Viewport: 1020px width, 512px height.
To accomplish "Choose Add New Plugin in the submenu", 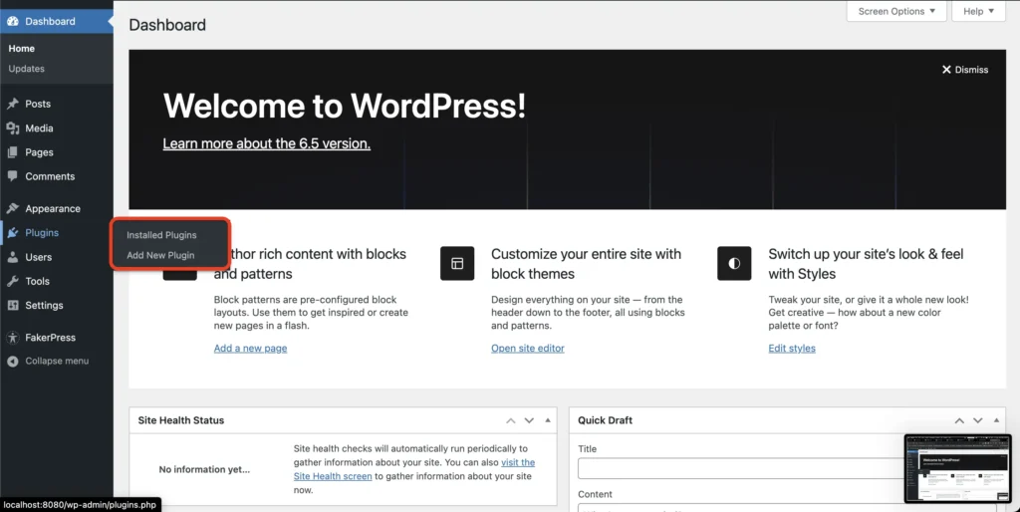I will pyautogui.click(x=160, y=255).
